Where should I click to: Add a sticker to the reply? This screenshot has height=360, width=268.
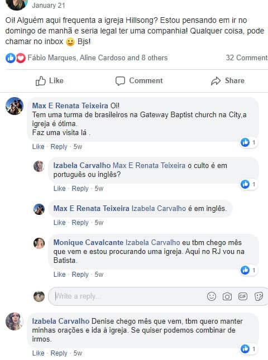[x=259, y=296]
